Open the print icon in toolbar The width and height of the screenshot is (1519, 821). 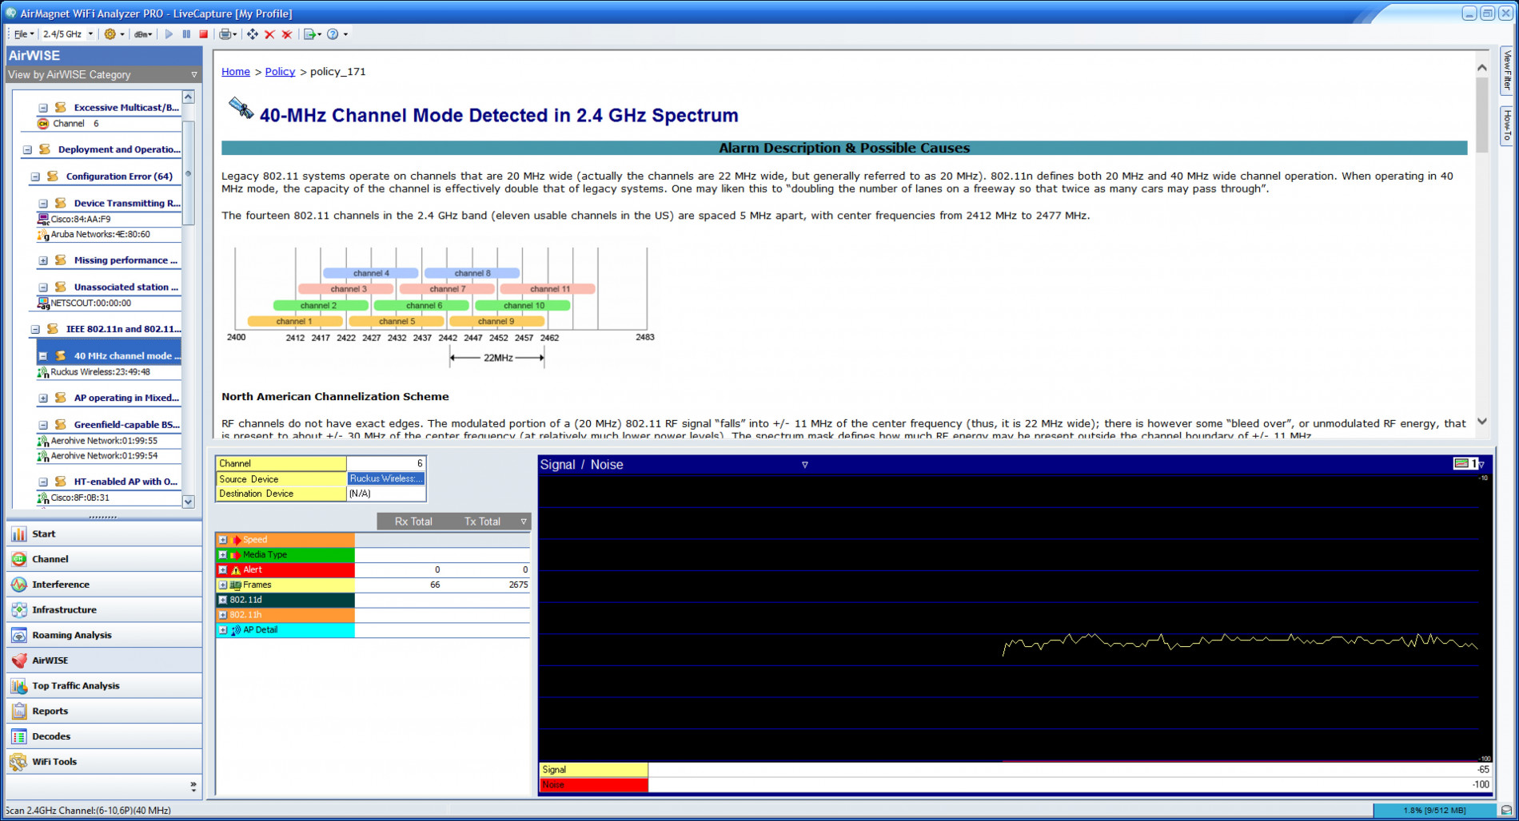point(225,34)
